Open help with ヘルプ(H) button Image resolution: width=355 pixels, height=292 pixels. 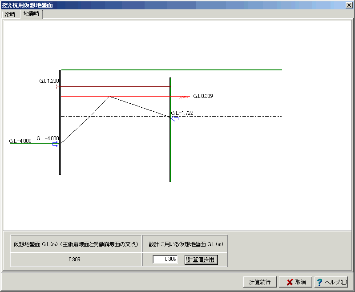click(x=331, y=282)
